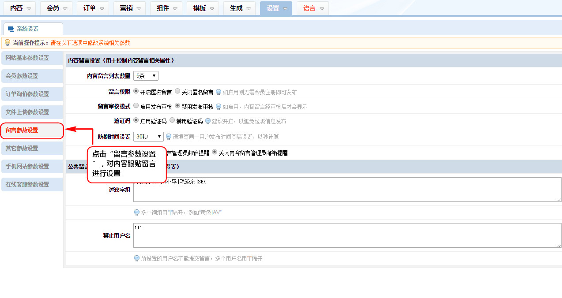
Task: Click hint icon next to 禁用发布审核
Action: coord(218,107)
